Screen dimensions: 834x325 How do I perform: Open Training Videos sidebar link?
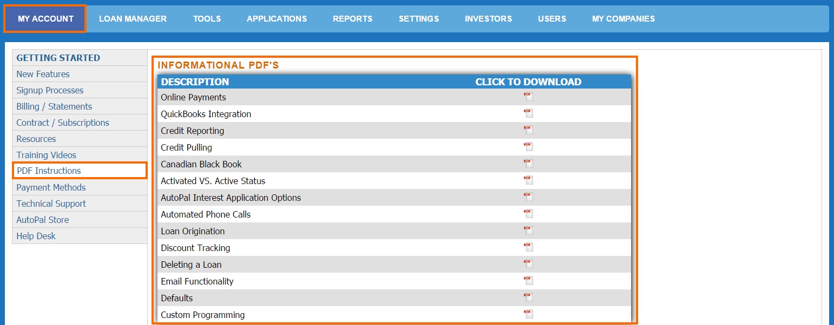(x=80, y=155)
